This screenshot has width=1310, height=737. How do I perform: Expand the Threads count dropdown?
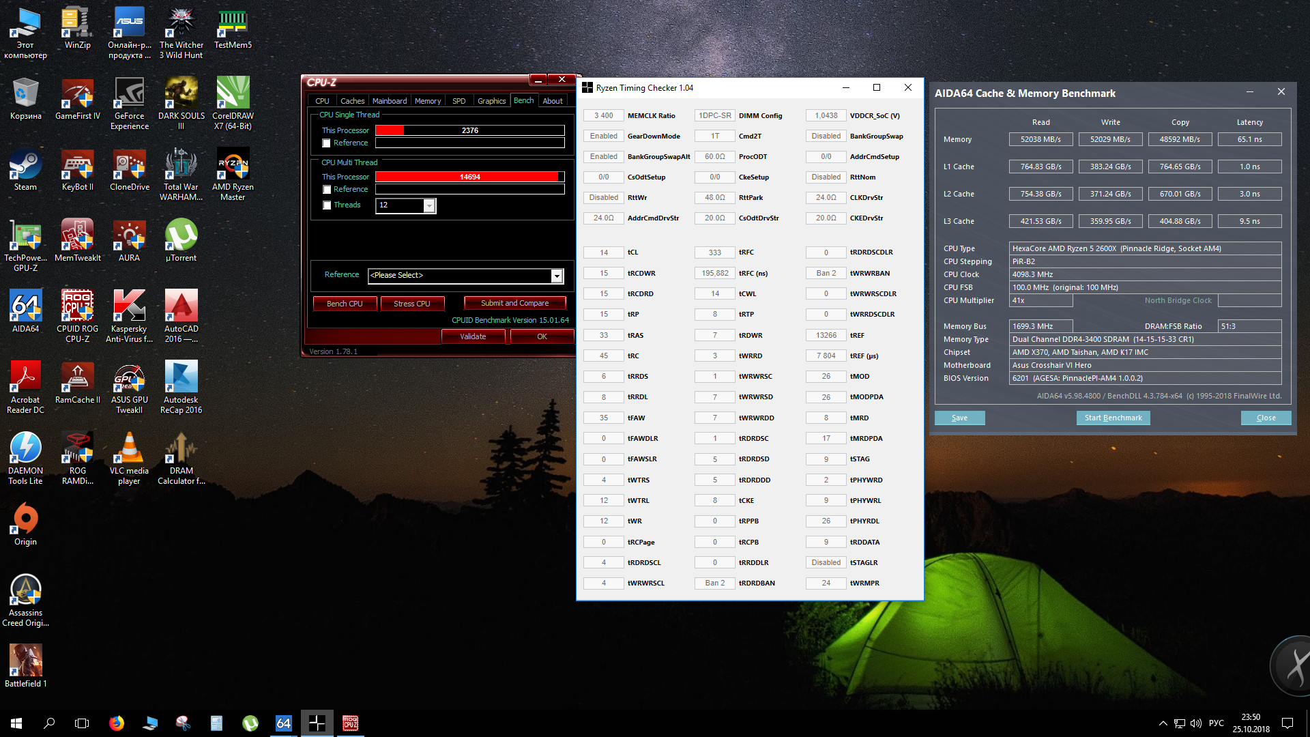(429, 205)
